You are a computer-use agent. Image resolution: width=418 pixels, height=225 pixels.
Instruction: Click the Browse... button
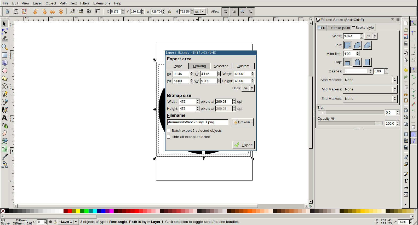(x=242, y=122)
